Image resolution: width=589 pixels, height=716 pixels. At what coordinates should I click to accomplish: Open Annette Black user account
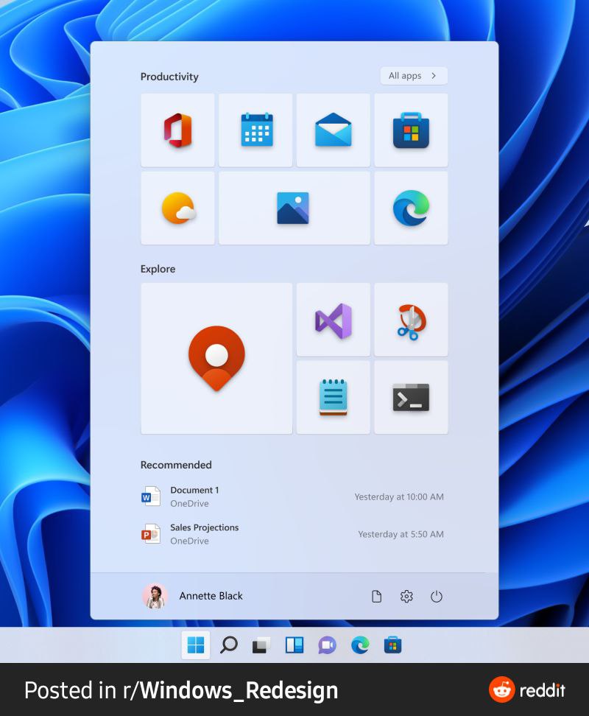point(193,596)
